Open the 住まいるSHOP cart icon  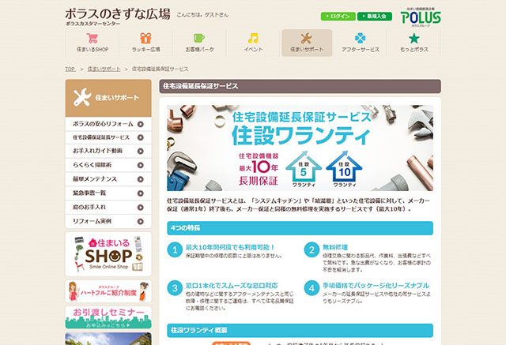pyautogui.click(x=93, y=39)
